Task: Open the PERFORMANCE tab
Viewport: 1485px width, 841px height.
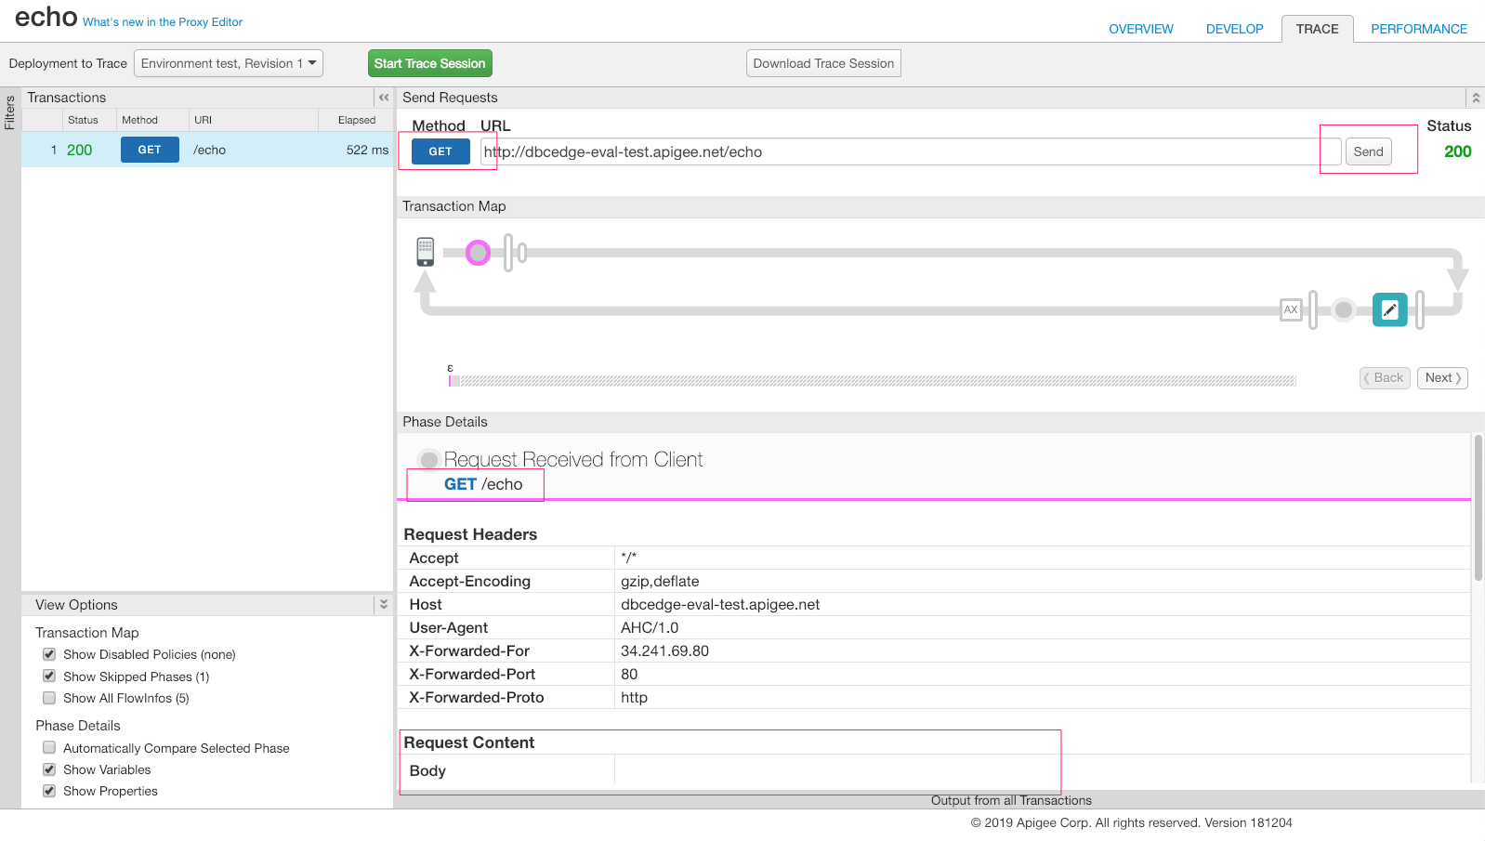Action: coord(1419,29)
